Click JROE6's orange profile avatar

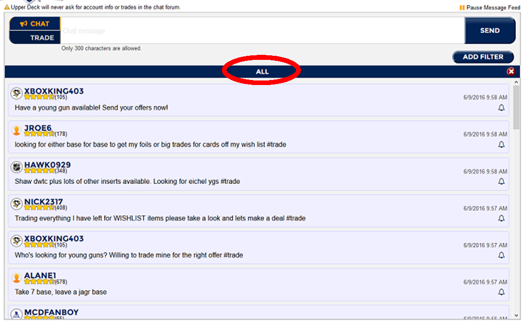[x=17, y=130]
